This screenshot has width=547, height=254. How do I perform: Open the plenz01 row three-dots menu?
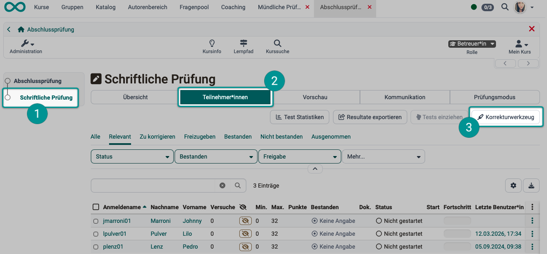tap(532, 247)
